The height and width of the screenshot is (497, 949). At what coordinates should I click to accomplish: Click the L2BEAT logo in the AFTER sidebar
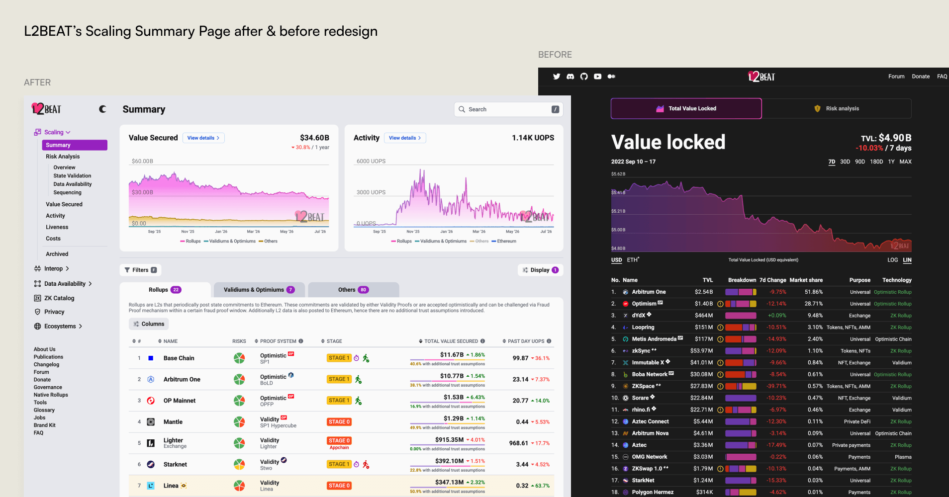[x=46, y=109]
